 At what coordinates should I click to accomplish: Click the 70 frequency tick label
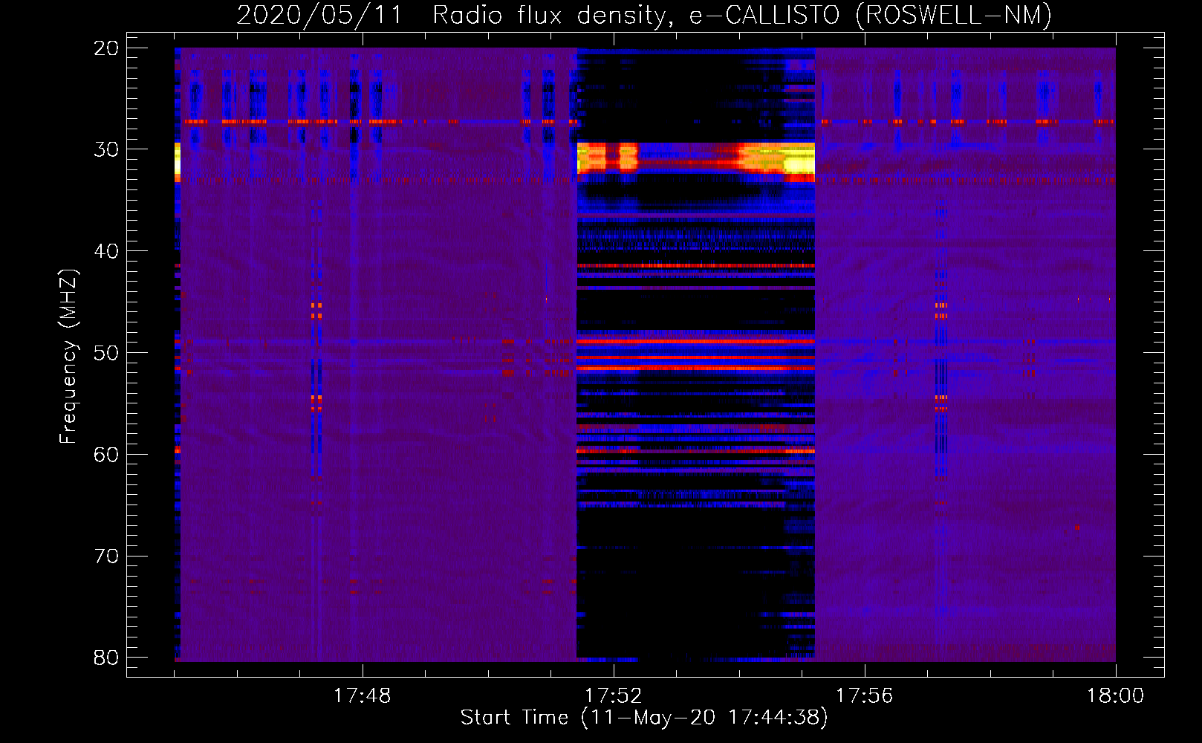pyautogui.click(x=106, y=556)
